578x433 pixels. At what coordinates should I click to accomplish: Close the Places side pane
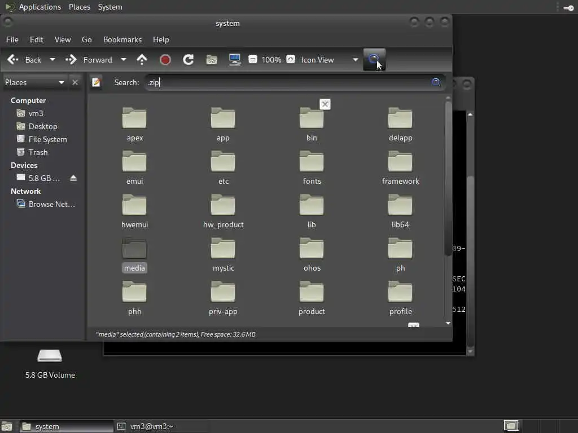click(x=75, y=82)
